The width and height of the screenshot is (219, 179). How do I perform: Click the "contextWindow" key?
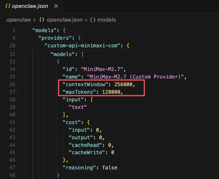(85, 84)
